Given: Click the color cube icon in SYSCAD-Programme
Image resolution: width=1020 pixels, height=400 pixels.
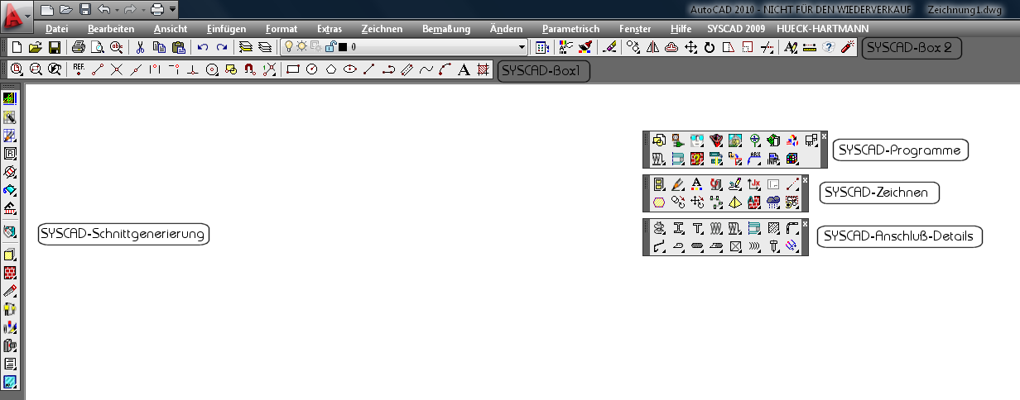Looking at the screenshot, I should (x=792, y=159).
